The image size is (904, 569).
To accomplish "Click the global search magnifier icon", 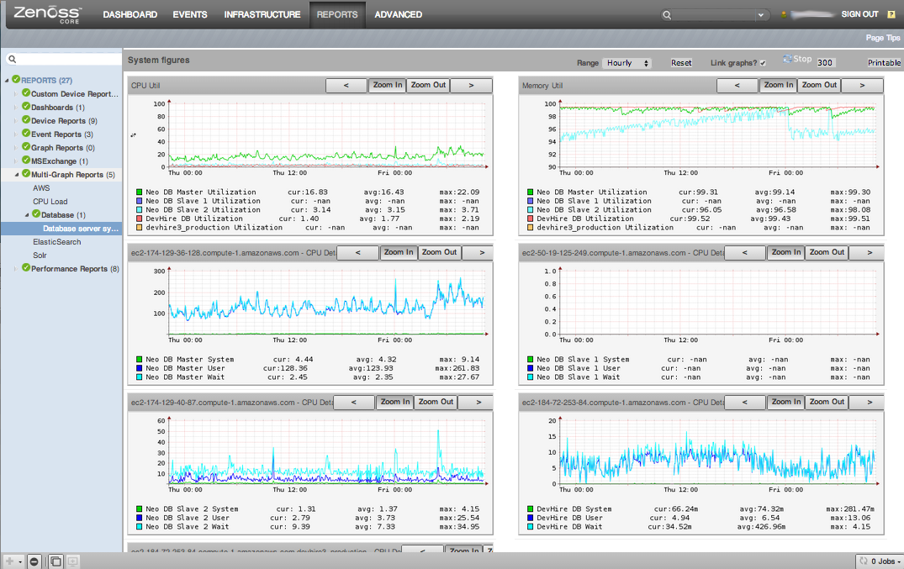I will tap(667, 15).
